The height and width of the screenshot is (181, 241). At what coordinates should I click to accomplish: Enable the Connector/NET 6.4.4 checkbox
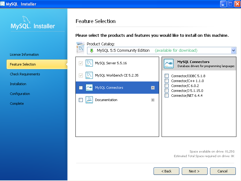[166, 96]
